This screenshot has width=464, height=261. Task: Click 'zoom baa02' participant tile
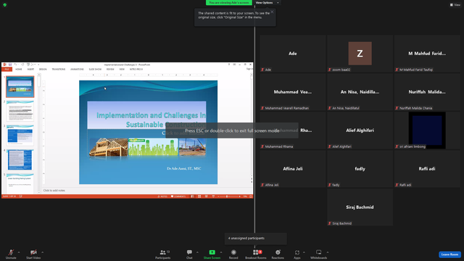coord(360,54)
